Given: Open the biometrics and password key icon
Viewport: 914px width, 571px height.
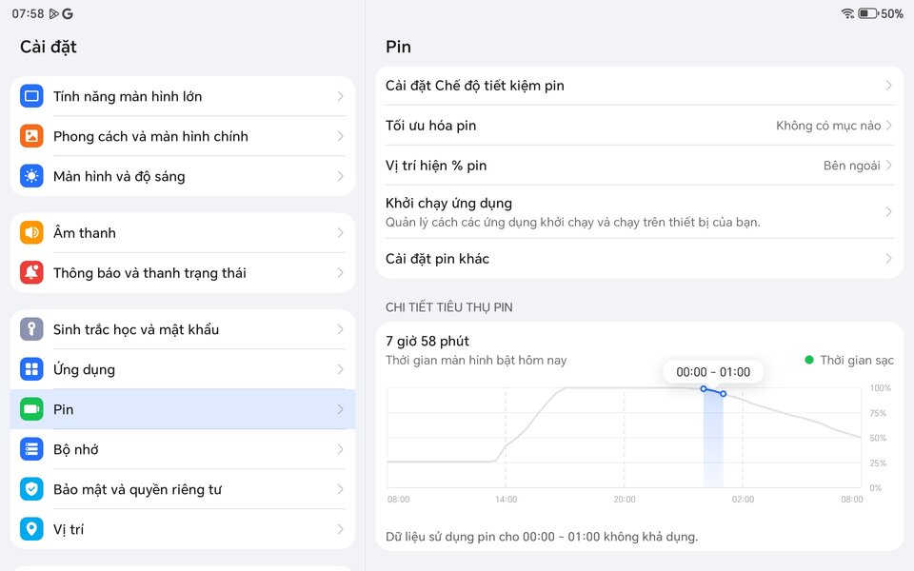Looking at the screenshot, I should click(31, 329).
